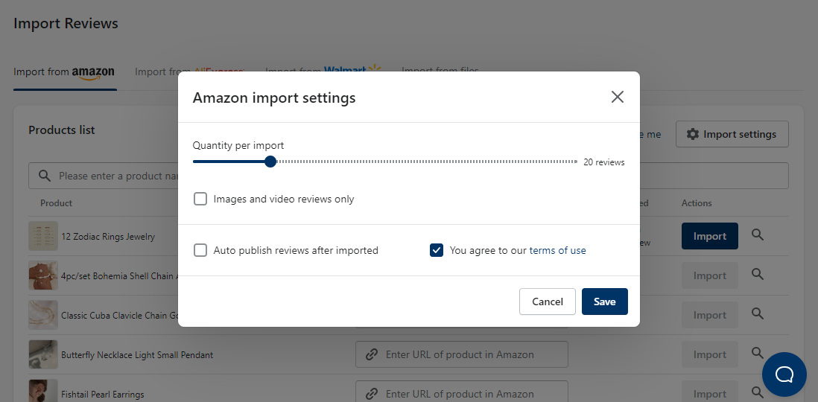Image resolution: width=818 pixels, height=402 pixels.
Task: Uncheck You agree to our terms checkbox
Action: tap(437, 250)
